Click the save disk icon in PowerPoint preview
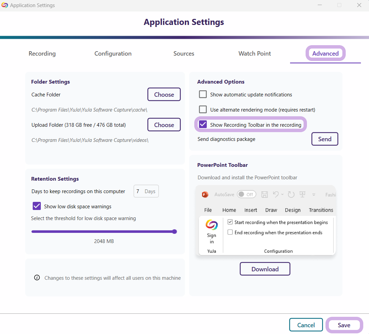The height and width of the screenshot is (334, 369). (x=265, y=194)
